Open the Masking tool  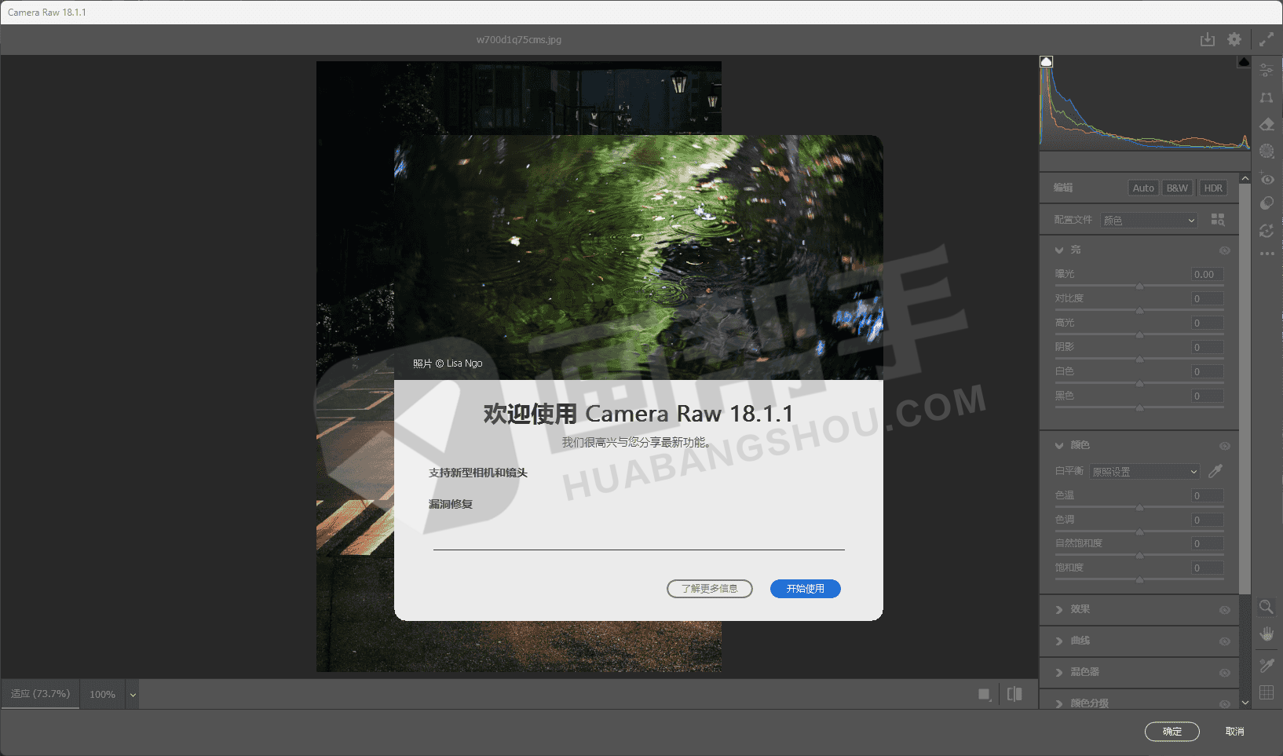pyautogui.click(x=1267, y=152)
